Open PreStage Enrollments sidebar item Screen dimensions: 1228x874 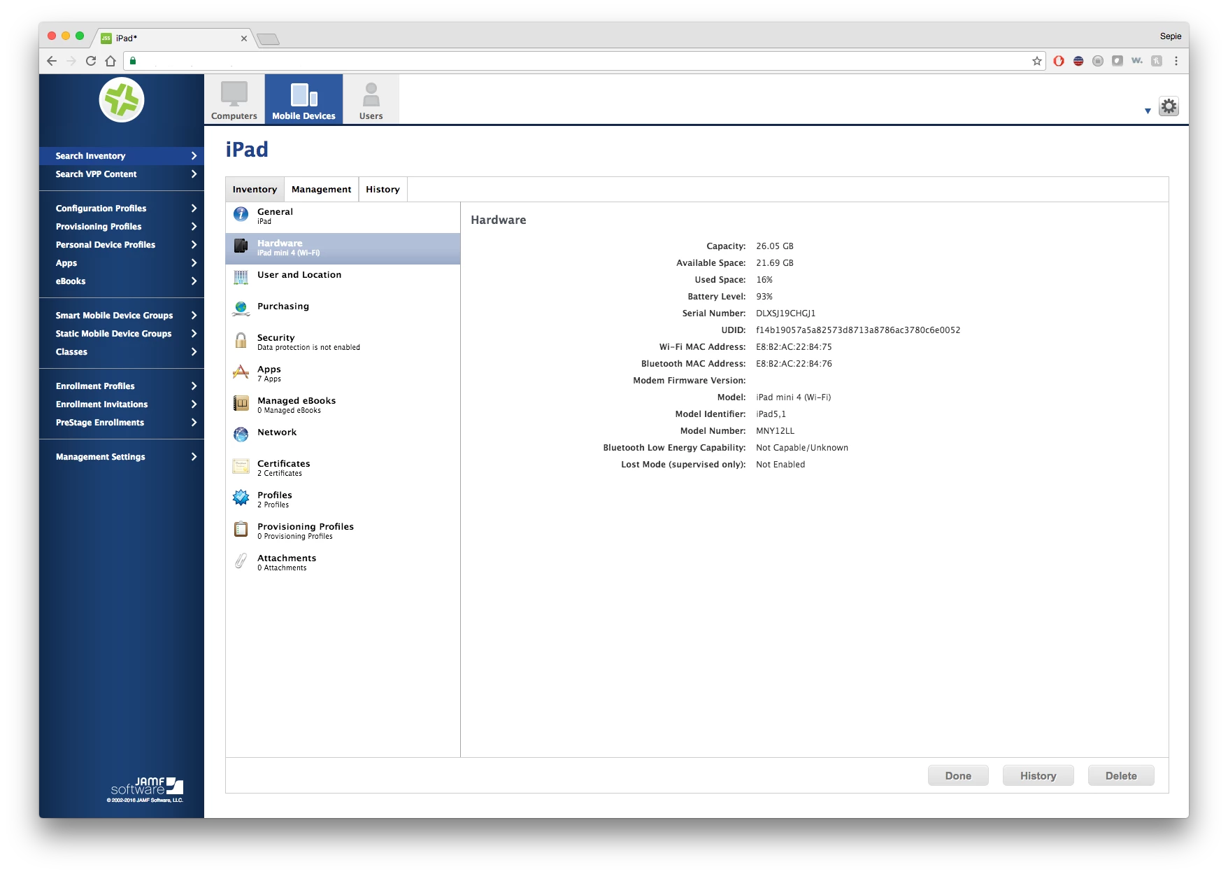[x=121, y=423]
